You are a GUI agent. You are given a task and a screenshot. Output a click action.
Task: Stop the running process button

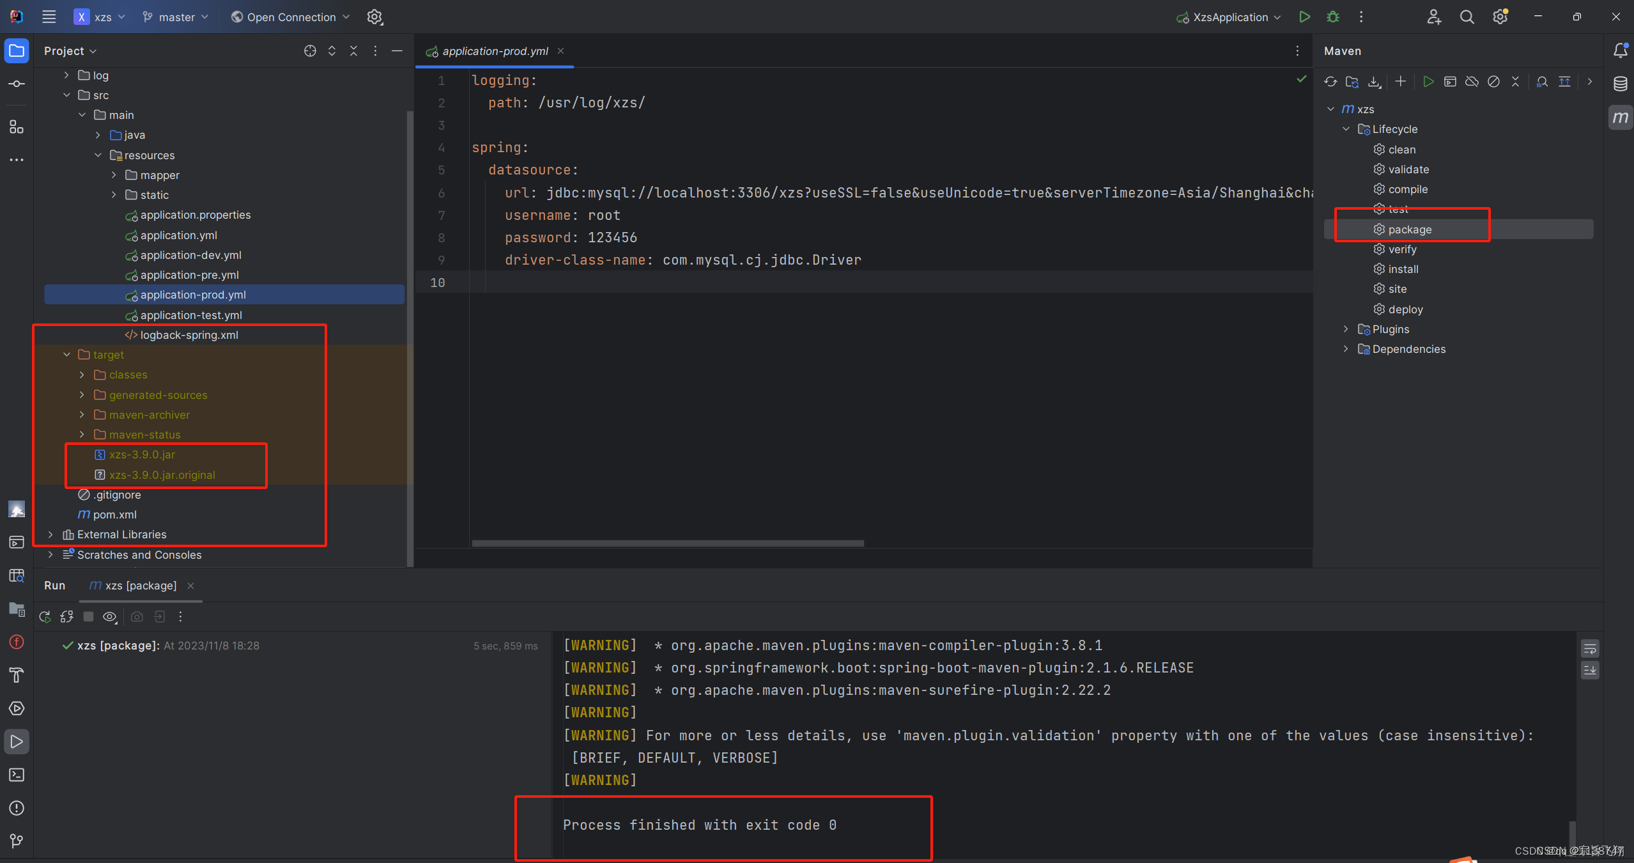(x=89, y=617)
